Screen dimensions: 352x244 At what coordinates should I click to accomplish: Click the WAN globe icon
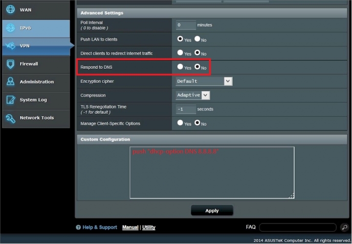10,9
